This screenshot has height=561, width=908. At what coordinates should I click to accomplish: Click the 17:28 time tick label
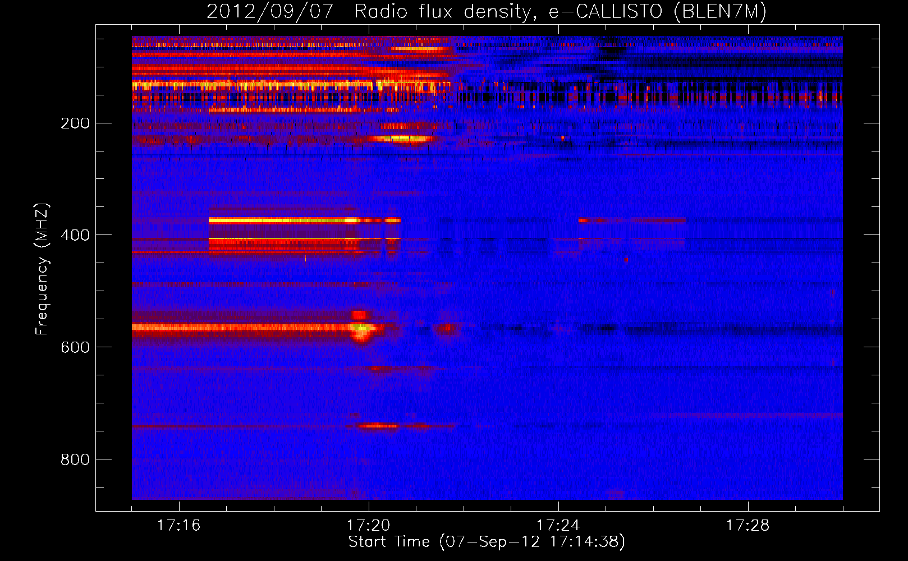tap(748, 526)
